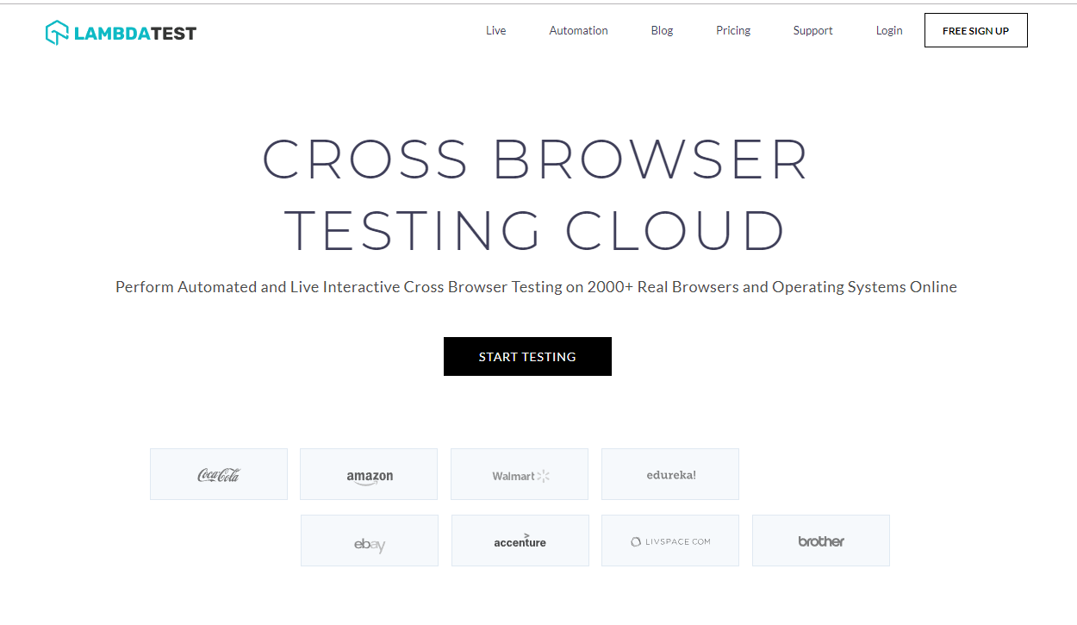Open the Support page
This screenshot has width=1077, height=625.
(812, 30)
